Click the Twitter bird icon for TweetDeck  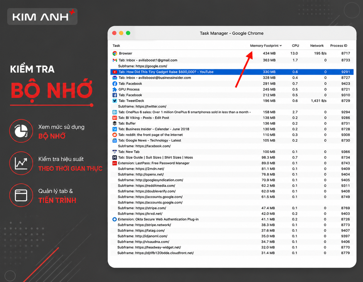[x=115, y=101]
